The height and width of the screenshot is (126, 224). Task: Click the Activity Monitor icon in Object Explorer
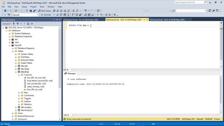point(32,24)
